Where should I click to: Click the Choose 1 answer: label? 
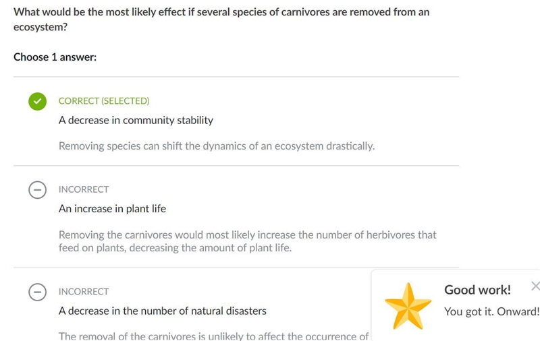pos(55,57)
